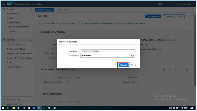Open the Windows Start menu
This screenshot has height=111, width=197.
tap(3, 108)
